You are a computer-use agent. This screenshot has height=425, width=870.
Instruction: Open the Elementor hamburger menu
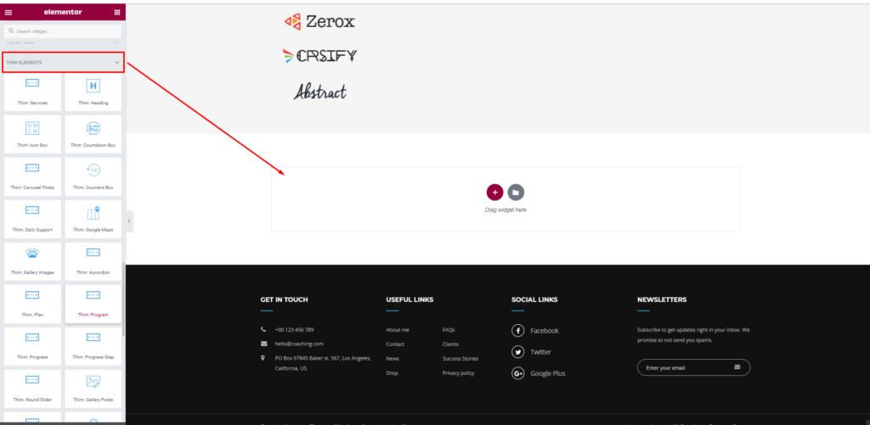[8, 12]
